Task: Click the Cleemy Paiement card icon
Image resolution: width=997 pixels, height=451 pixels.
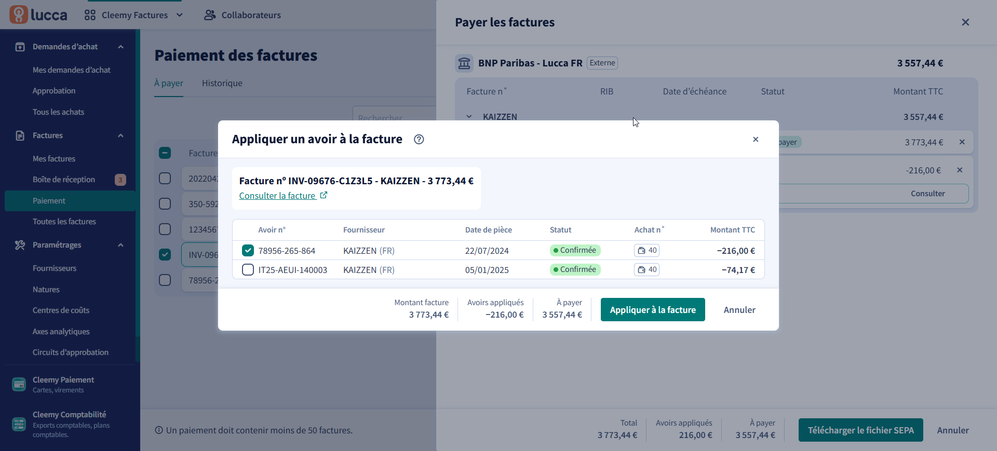Action: 19,385
